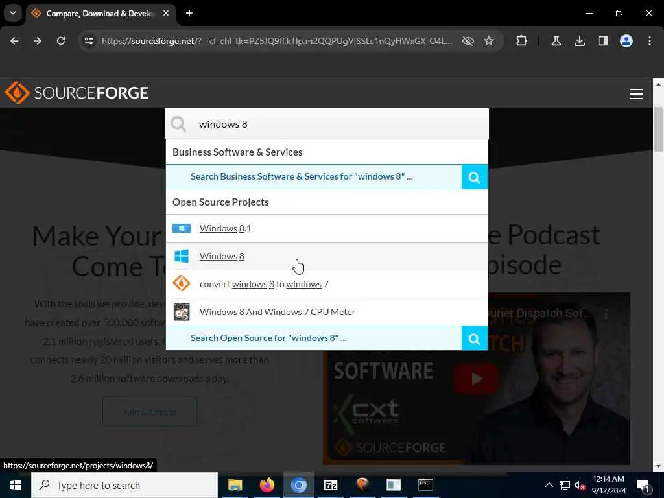Open the Windows Start menu
Viewport: 664px width, 498px height.
(16, 485)
